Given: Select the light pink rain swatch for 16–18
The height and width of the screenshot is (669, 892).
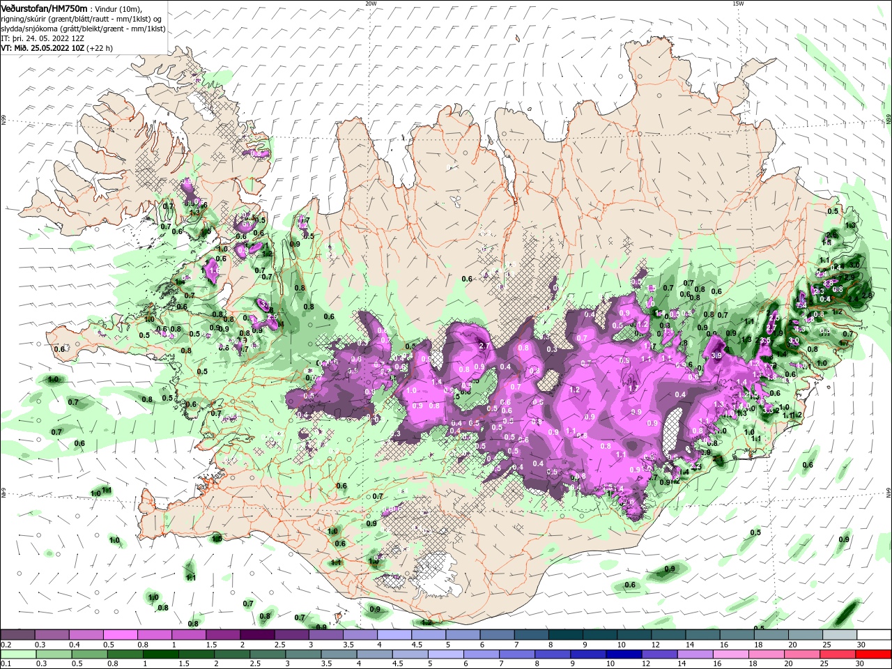Looking at the screenshot, I should [x=730, y=654].
